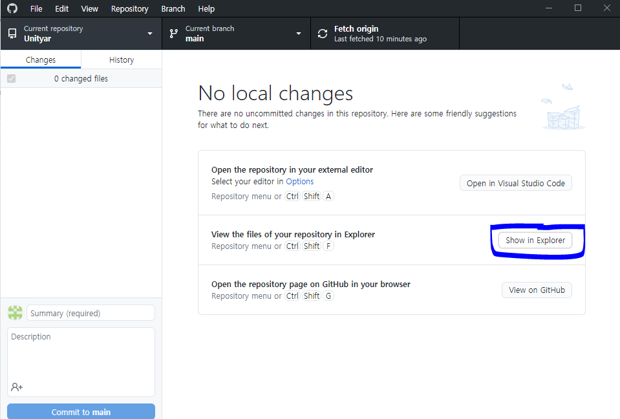Open the Repository menu
The image size is (620, 419).
pyautogui.click(x=130, y=8)
